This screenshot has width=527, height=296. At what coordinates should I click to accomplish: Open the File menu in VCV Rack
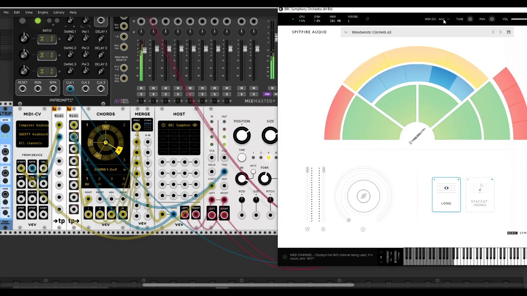6,12
